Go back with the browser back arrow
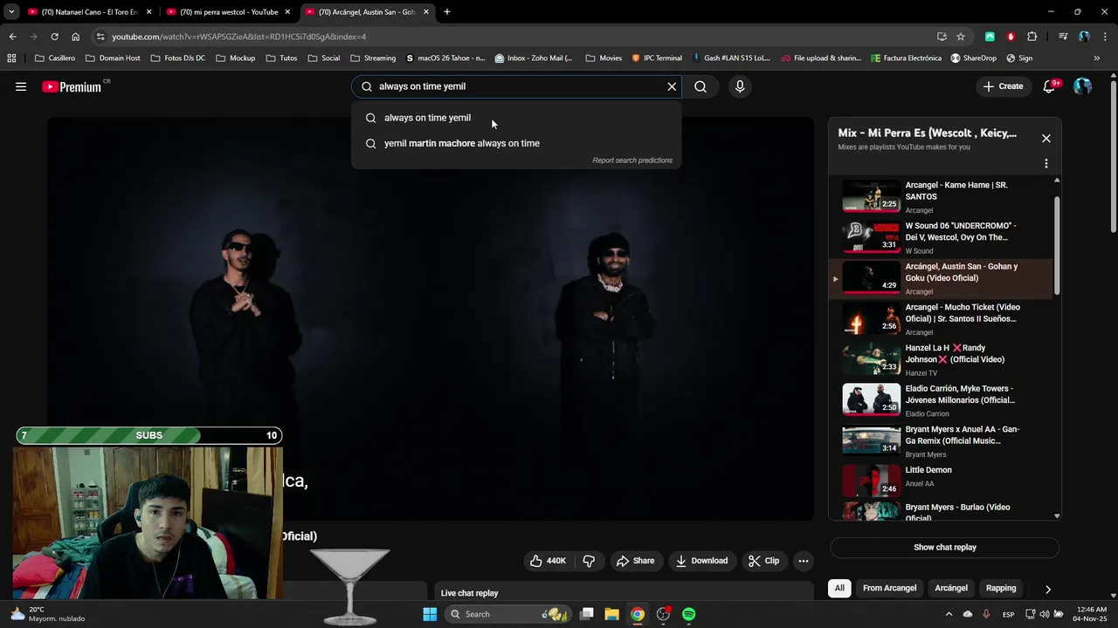 click(x=12, y=37)
